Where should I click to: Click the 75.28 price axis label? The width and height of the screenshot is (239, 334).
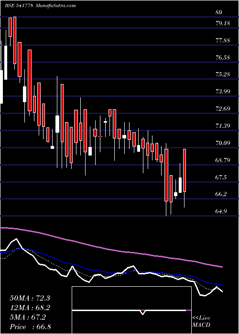pyautogui.click(x=223, y=74)
